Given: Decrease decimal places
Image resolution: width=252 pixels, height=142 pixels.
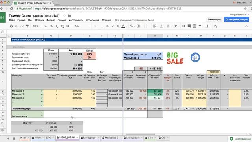Looking at the screenshot, I should [57, 26].
